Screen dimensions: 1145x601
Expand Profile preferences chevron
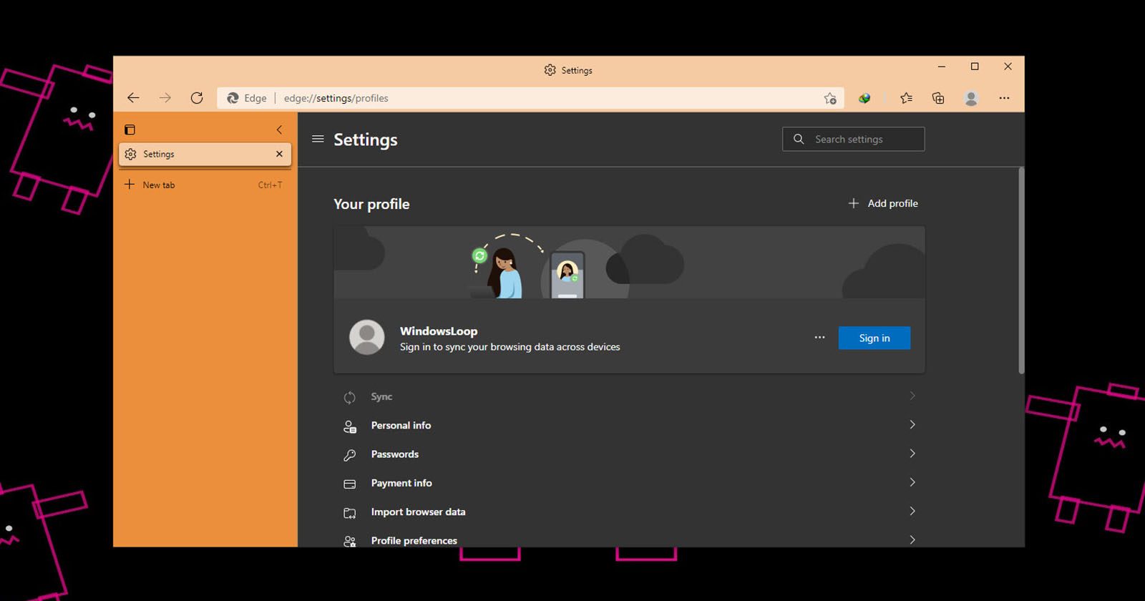[x=912, y=539]
